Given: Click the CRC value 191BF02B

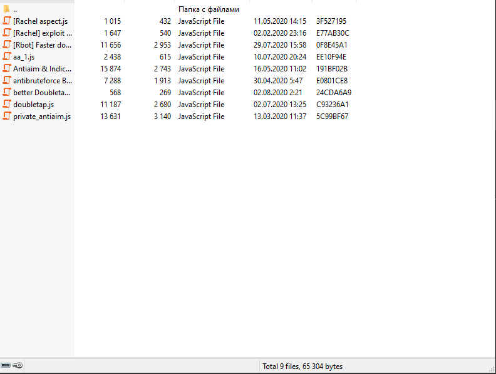Looking at the screenshot, I should point(332,69).
